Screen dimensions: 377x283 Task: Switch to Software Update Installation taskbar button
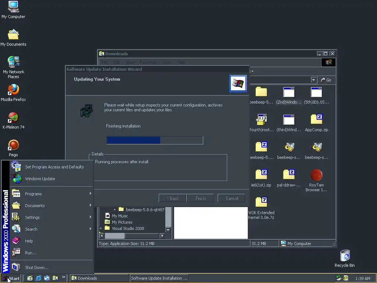(159, 278)
